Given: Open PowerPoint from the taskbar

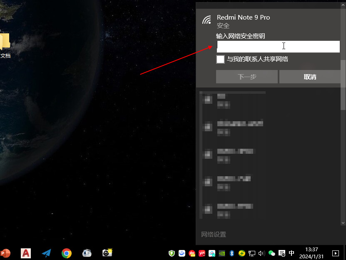Looking at the screenshot, I should point(5,253).
